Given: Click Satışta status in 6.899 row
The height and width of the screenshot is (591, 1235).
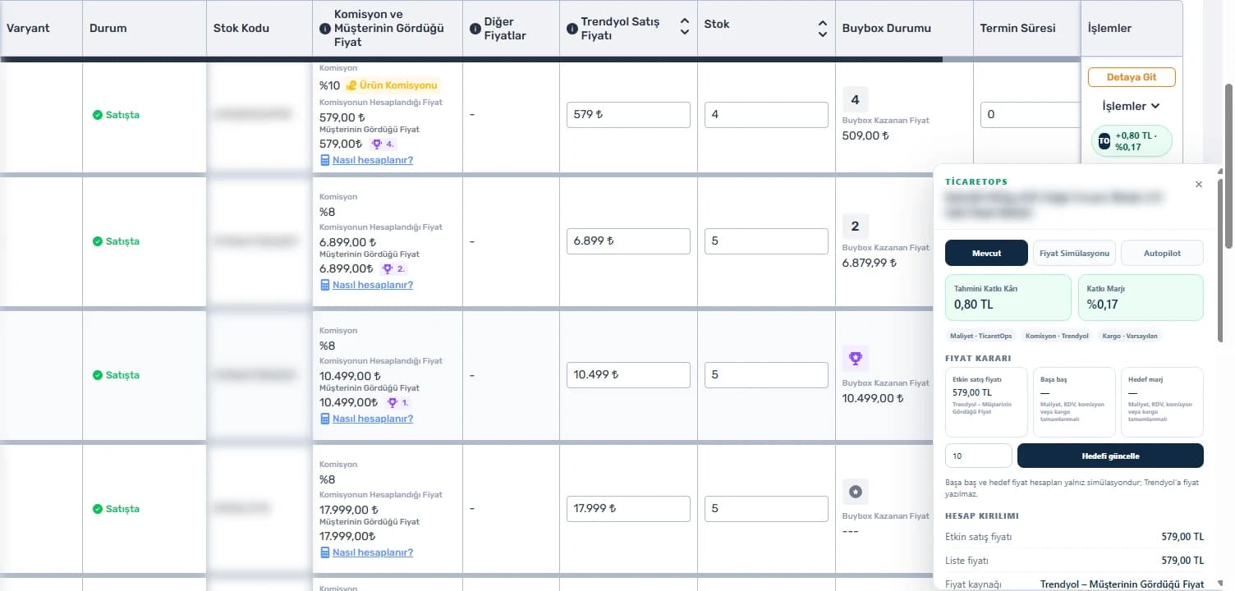Looking at the screenshot, I should (x=116, y=241).
